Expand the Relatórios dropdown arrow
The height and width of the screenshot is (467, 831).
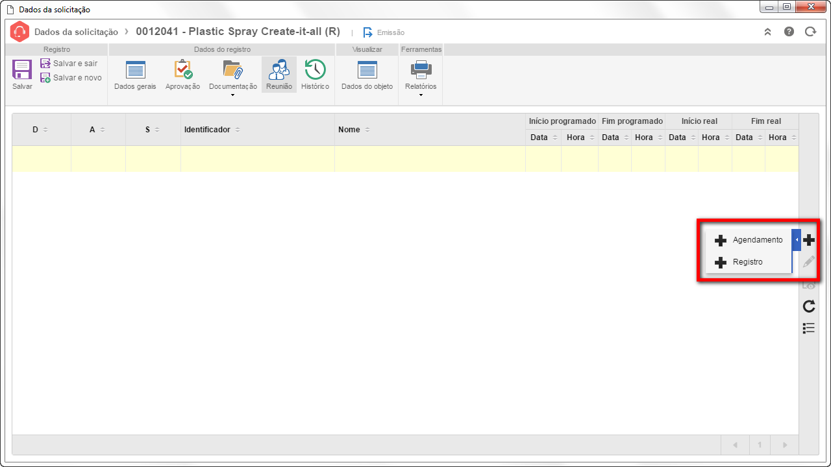point(421,95)
